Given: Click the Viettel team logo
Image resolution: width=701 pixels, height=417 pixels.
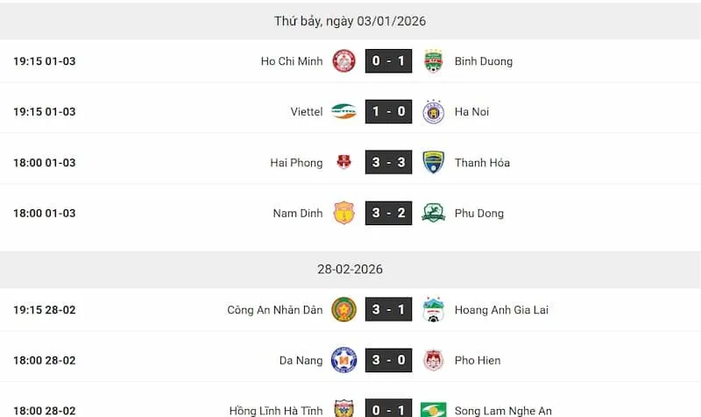Looking at the screenshot, I should click(343, 112).
